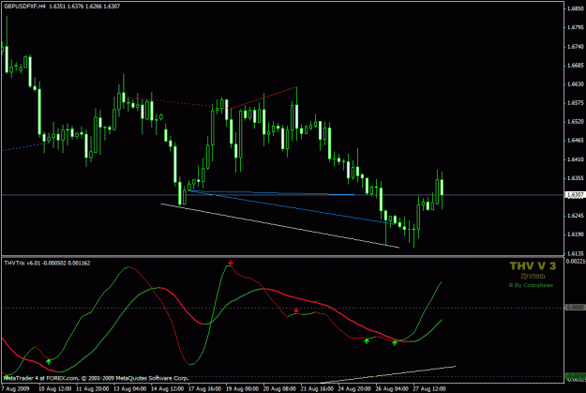The height and width of the screenshot is (393, 586).
Task: Click the 13 Aug 04:00 time label
Action: click(x=129, y=388)
